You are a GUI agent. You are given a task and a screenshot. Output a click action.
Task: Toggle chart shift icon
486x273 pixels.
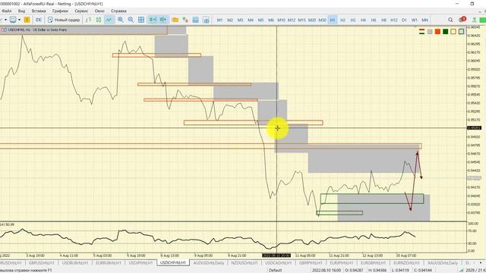(x=163, y=20)
